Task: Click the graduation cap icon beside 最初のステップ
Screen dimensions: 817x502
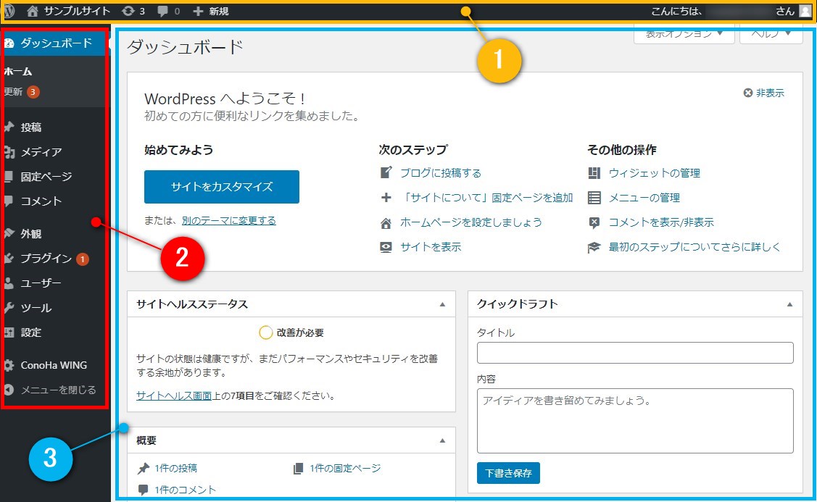Action: (x=594, y=247)
